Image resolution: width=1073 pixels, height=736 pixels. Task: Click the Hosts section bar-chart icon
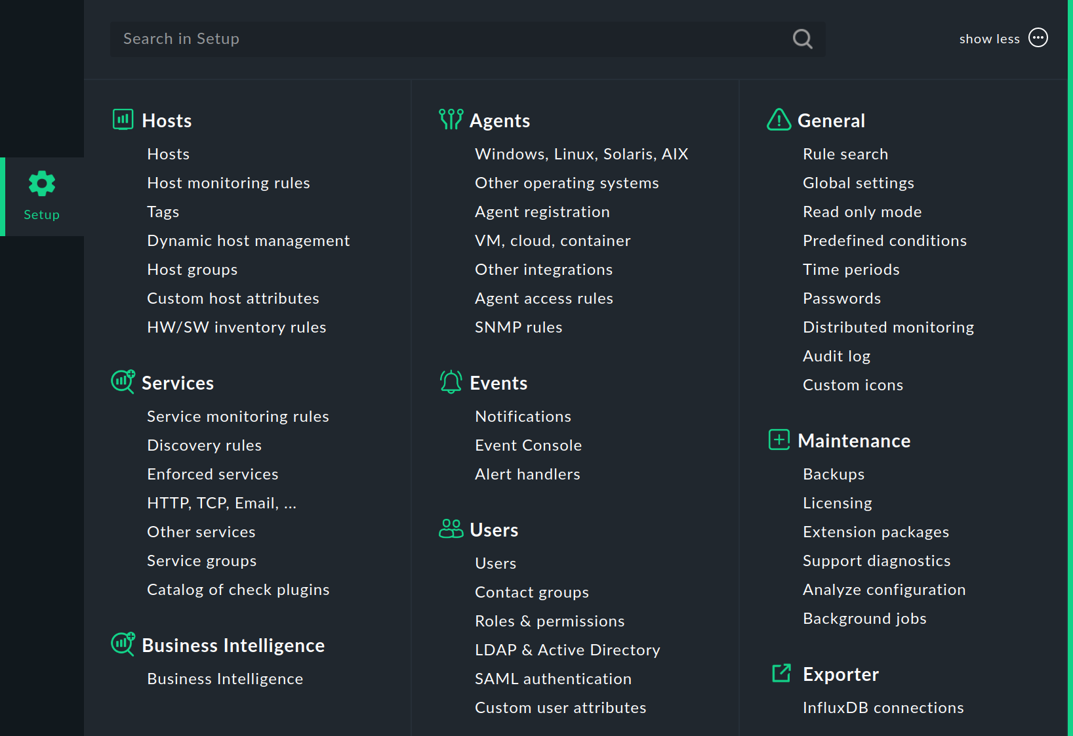pyautogui.click(x=123, y=119)
